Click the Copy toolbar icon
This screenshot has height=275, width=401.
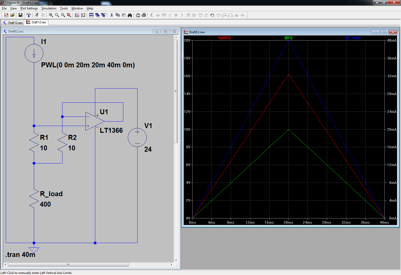(x=118, y=15)
